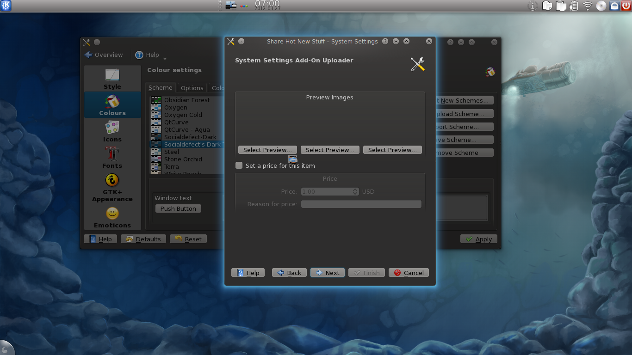Click the middle Select Preview button
Viewport: 632px width, 355px height.
[x=330, y=150]
